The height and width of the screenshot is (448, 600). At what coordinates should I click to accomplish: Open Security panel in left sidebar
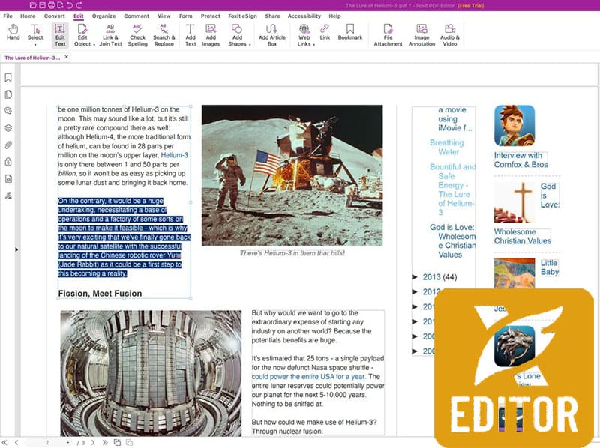coord(8,162)
